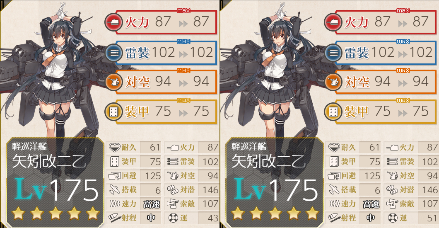
Task: Click the lifebuoy 運 icon beside value 43
Action: (173, 218)
